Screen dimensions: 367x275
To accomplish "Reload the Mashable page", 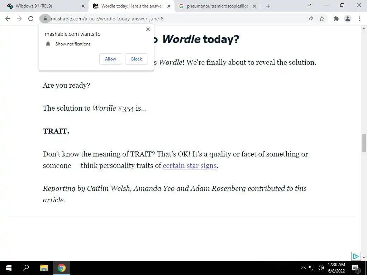I will [x=31, y=19].
